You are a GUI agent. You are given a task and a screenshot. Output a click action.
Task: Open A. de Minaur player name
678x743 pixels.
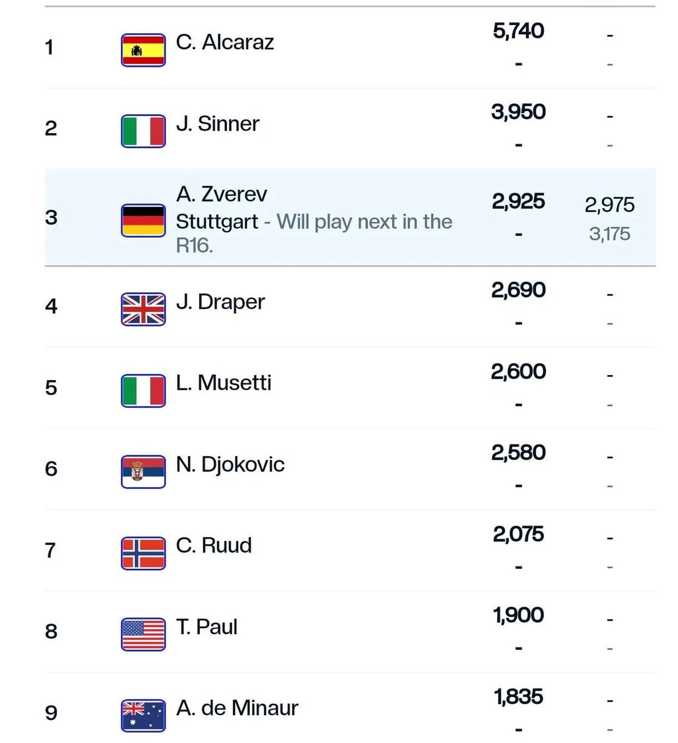(237, 708)
